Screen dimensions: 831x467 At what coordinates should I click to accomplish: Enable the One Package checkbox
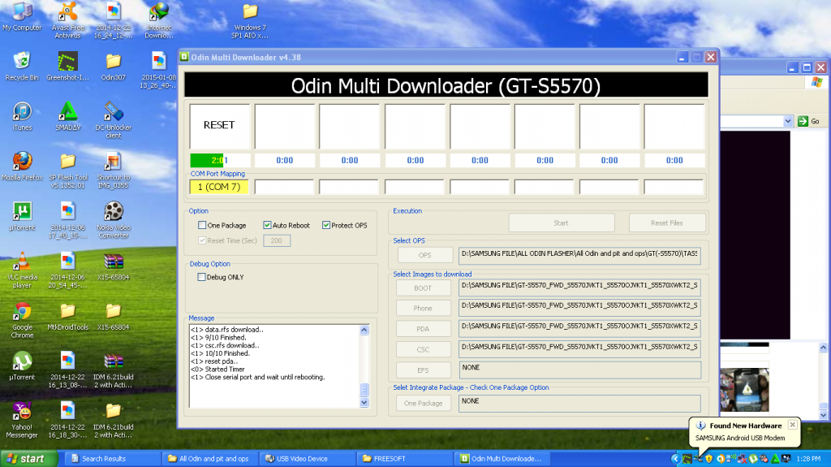[x=203, y=225]
